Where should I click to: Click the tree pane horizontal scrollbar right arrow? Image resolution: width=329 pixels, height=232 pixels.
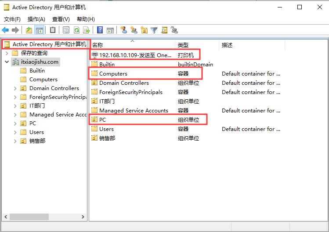[x=83, y=217]
